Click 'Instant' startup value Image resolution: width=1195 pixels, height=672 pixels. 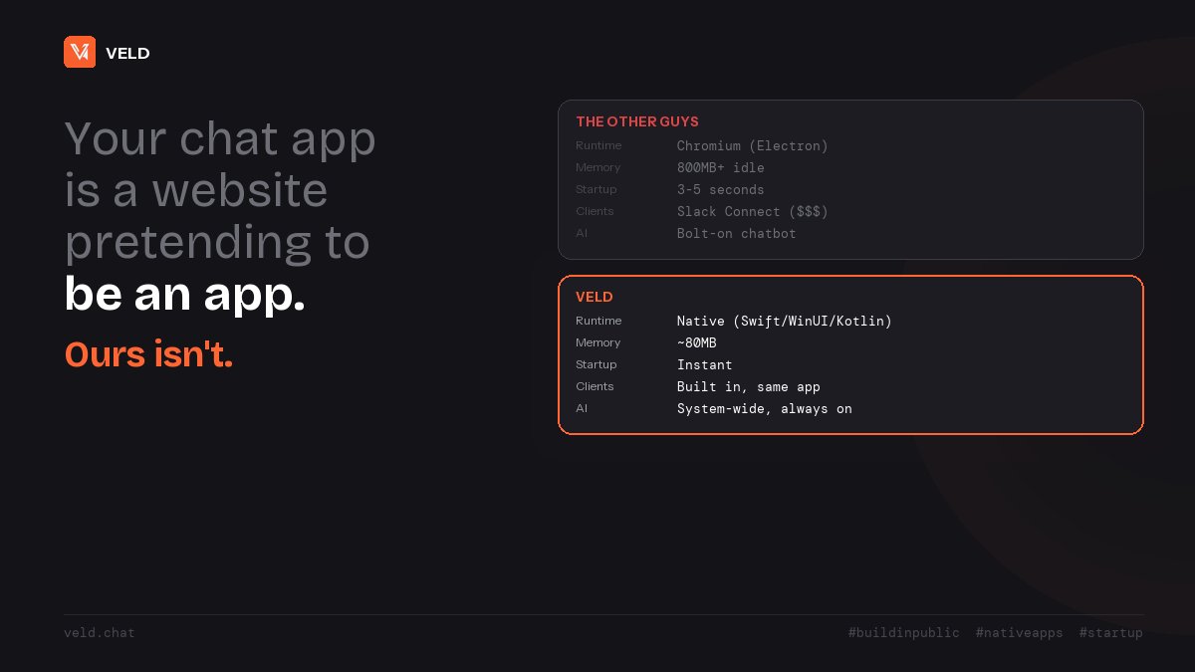[x=705, y=365]
